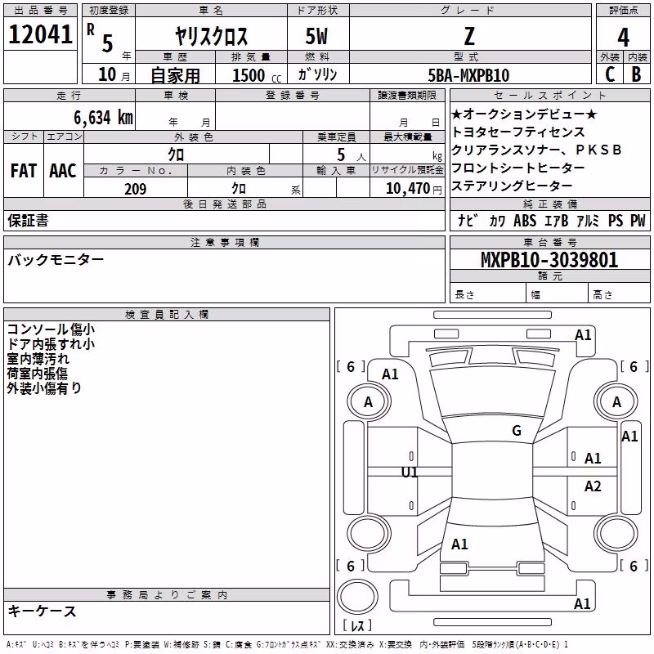
Task: Click the inspector note コンソール傷小
Action: [x=51, y=329]
